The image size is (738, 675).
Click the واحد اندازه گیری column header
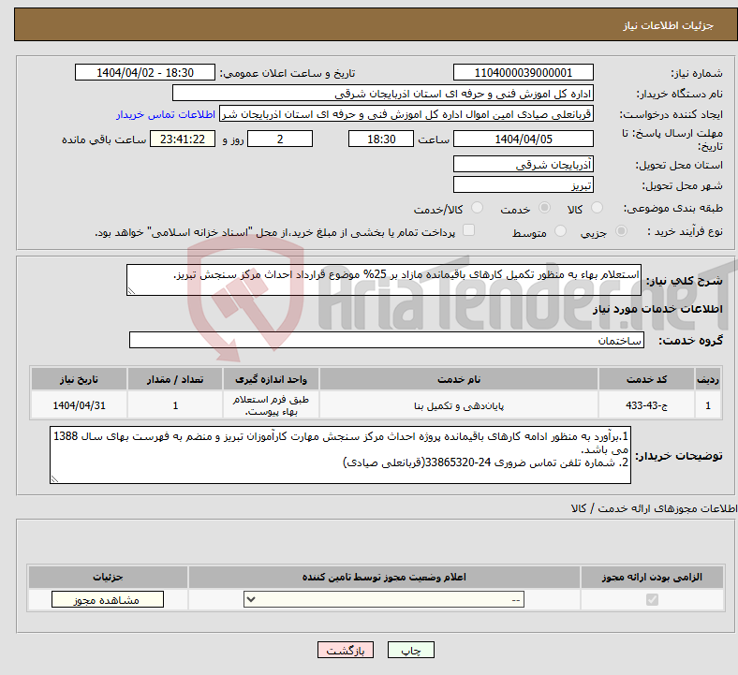[x=271, y=379]
